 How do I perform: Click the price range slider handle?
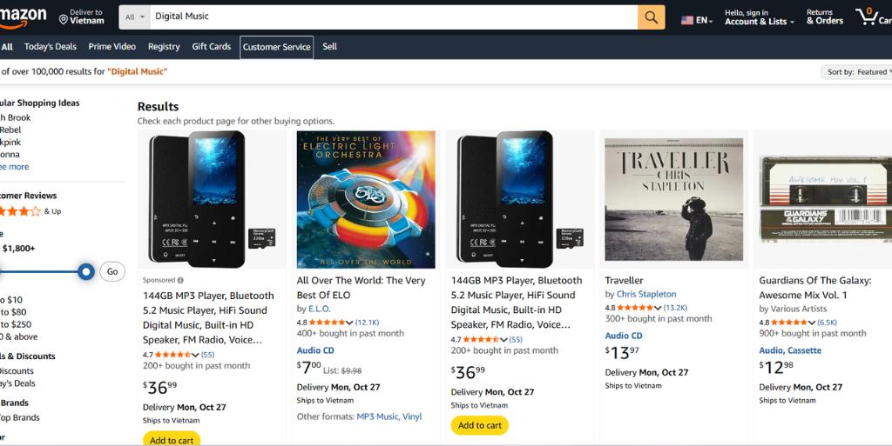[x=86, y=271]
